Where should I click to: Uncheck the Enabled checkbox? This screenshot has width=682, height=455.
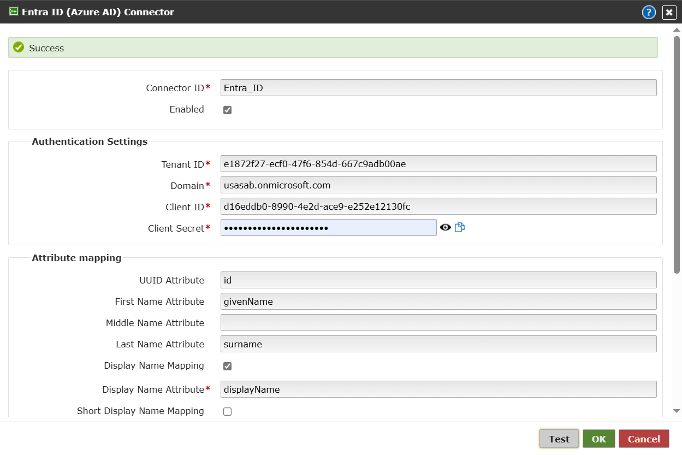pos(228,110)
